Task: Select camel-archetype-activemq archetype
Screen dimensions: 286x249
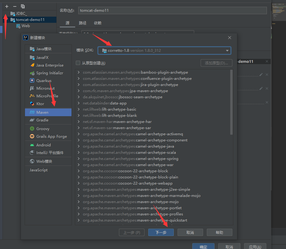Action: pyautogui.click(x=133, y=134)
